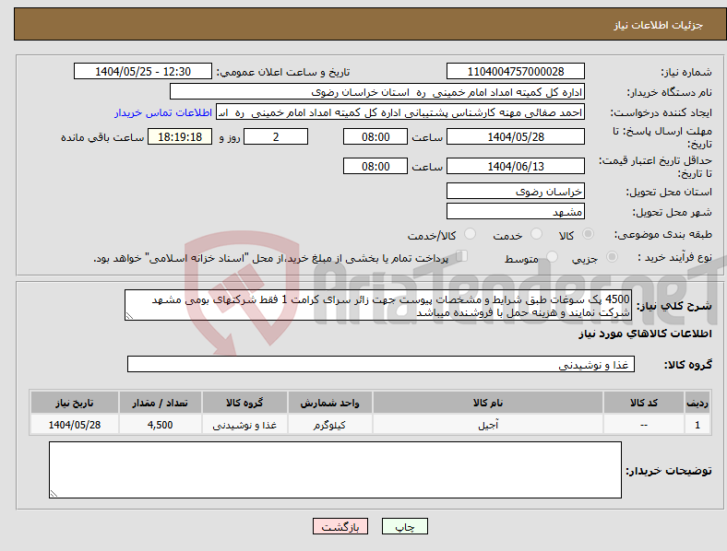Click the 1404/05/28 need date table cell

click(75, 425)
